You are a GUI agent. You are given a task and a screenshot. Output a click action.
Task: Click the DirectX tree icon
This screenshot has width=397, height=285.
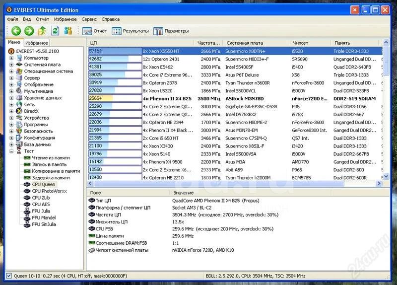pyautogui.click(x=19, y=111)
